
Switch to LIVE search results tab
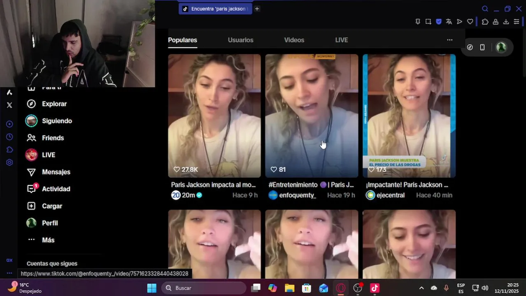341,40
